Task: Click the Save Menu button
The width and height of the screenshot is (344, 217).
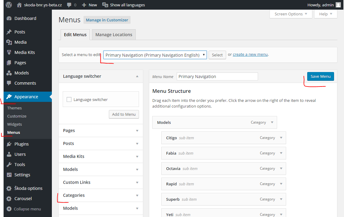Action: pyautogui.click(x=320, y=76)
